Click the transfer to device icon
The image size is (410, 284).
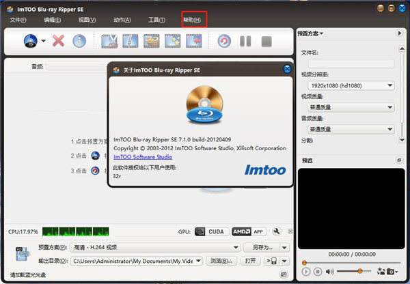pyautogui.click(x=272, y=261)
